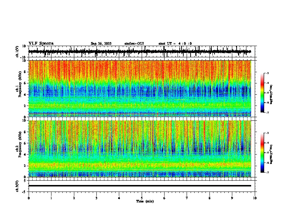
Task: Click the ch.1 color bar log(PSD) label
Action: coord(271,95)
